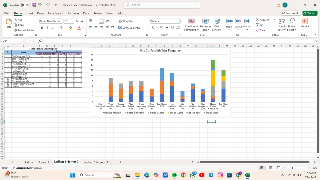320x180 pixels.
Task: Increase font size with the large A icon
Action: pos(77,21)
